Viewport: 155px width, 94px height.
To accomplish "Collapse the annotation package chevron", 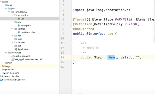I will 12,15.
